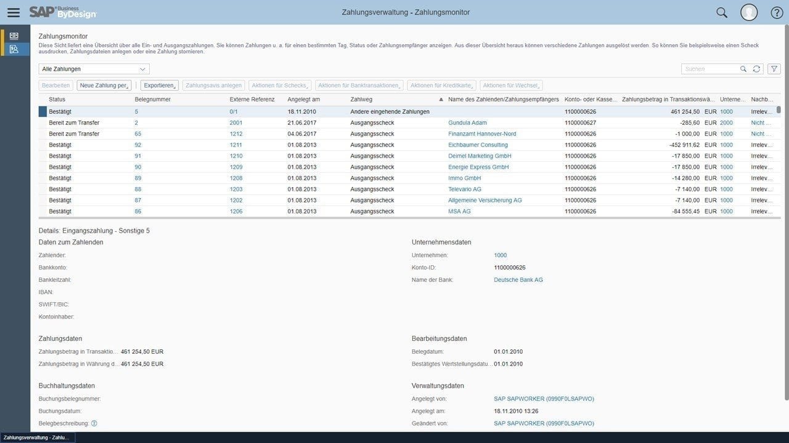Open the Unternehmen 1000 link in details
Image resolution: width=789 pixels, height=443 pixels.
click(x=500, y=255)
